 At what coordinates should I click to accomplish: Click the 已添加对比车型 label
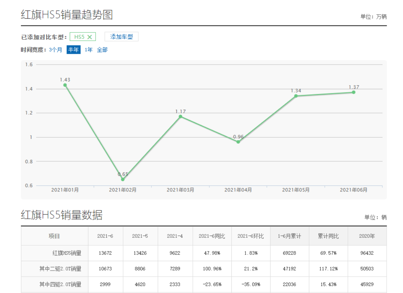click(x=44, y=37)
